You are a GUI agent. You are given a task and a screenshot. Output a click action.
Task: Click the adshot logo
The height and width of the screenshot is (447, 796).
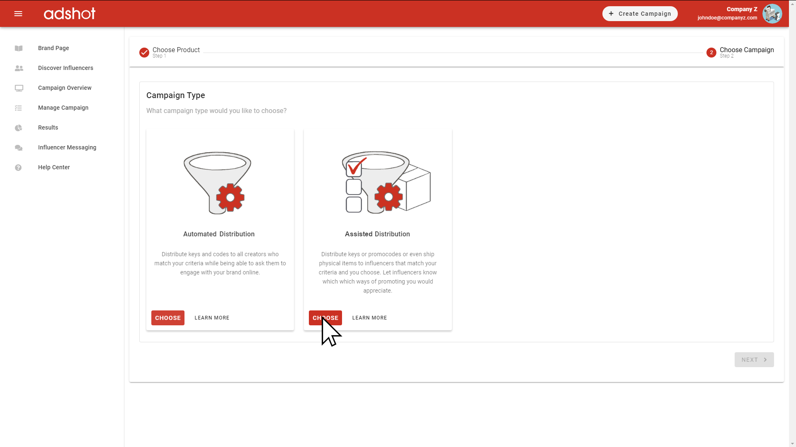(70, 14)
